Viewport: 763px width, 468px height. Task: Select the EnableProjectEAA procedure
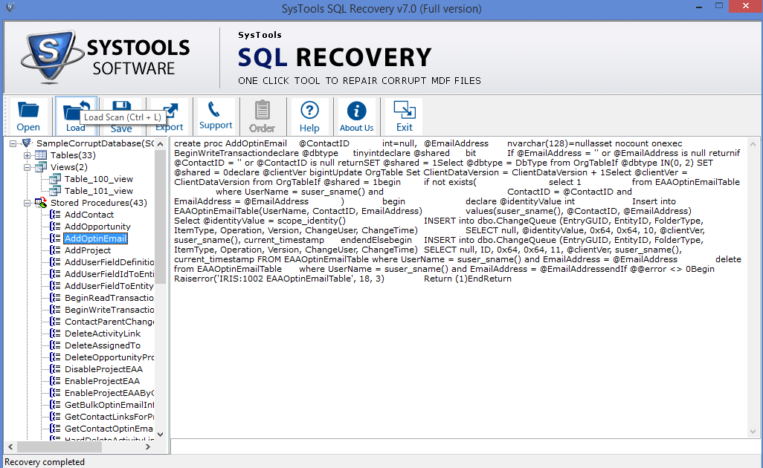coord(102,382)
